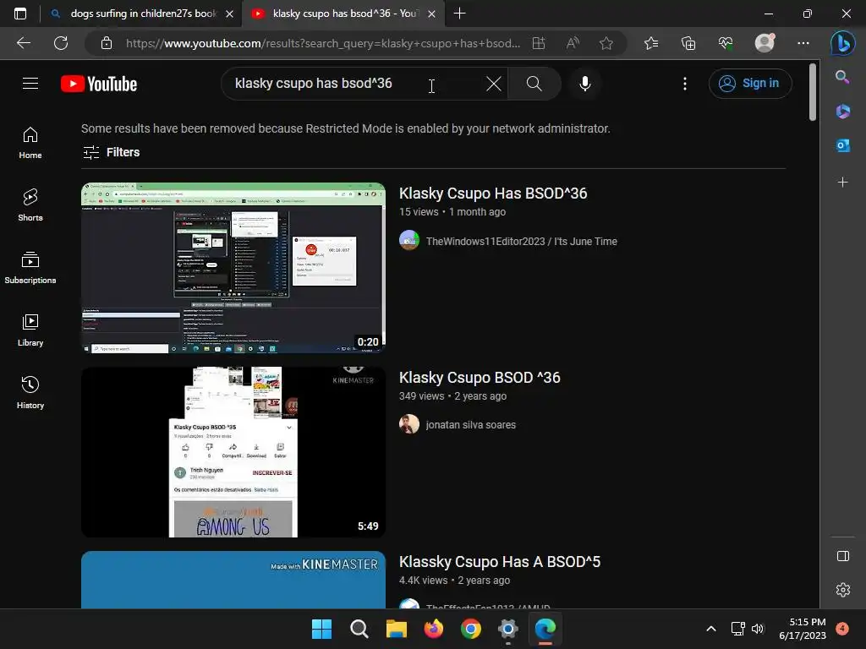Open History in the sidebar

pos(30,392)
